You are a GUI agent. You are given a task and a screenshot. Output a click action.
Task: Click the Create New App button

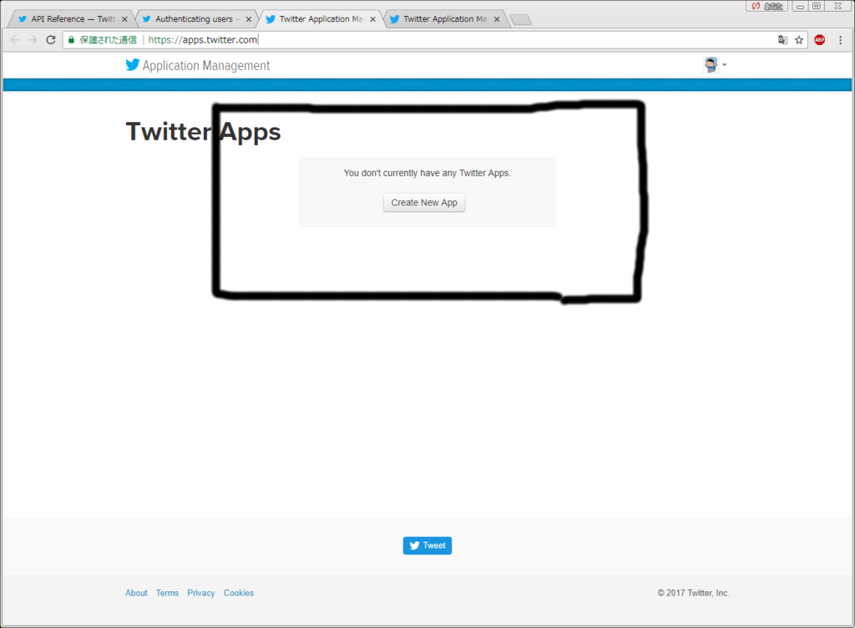424,203
